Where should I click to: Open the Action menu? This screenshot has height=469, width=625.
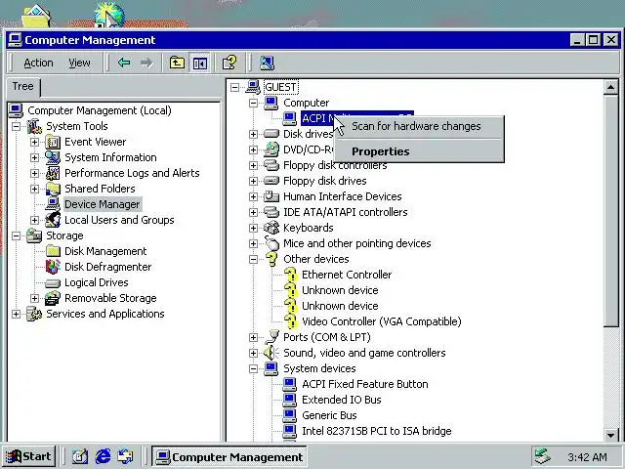(38, 63)
